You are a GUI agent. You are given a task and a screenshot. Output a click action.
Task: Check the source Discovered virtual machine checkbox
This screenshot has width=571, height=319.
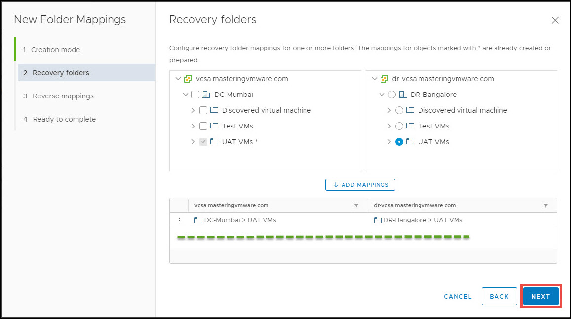[x=203, y=110]
